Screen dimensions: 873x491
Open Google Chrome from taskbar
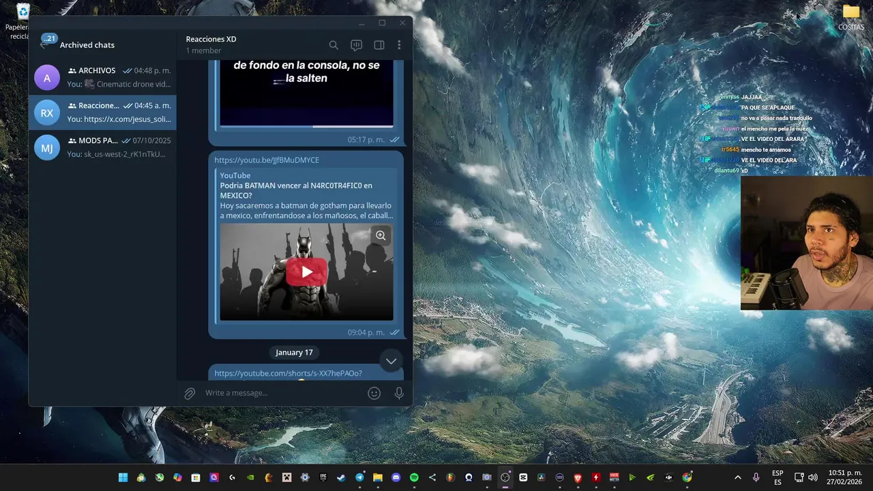(687, 477)
